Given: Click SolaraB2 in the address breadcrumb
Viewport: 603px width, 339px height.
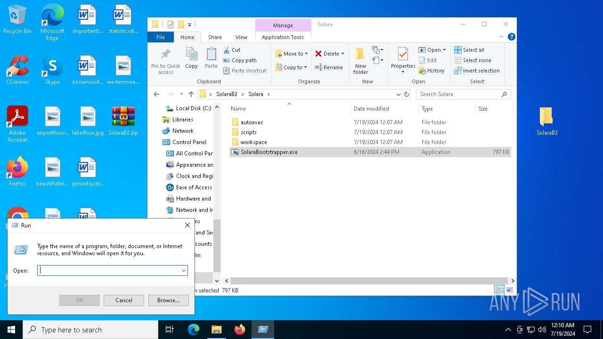Looking at the screenshot, I should pos(227,94).
